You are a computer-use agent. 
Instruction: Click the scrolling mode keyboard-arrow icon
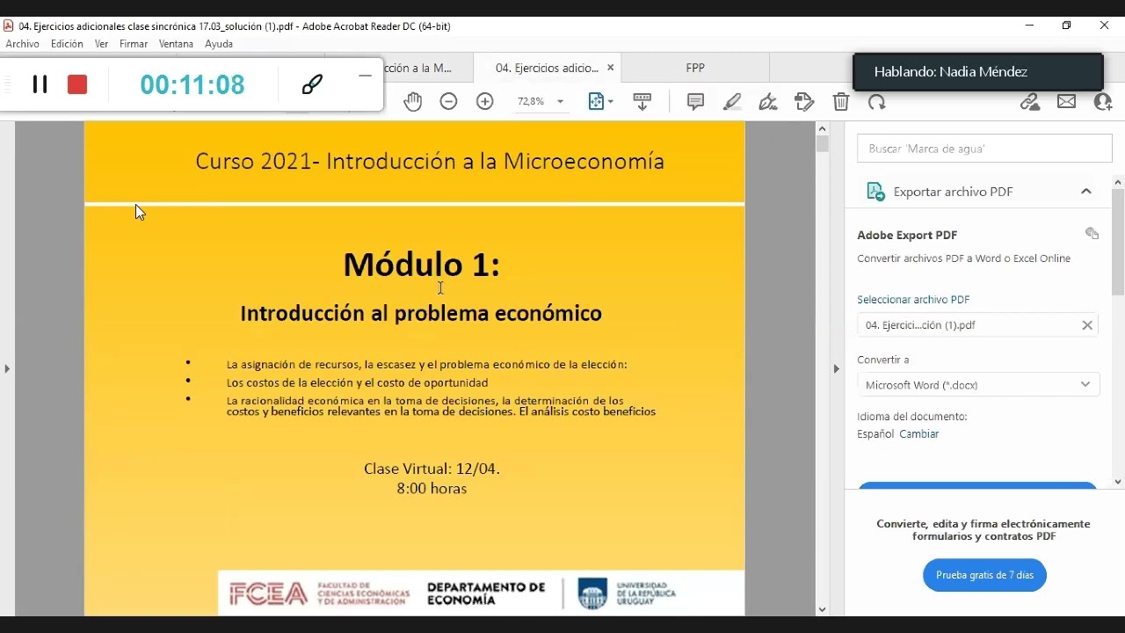642,102
